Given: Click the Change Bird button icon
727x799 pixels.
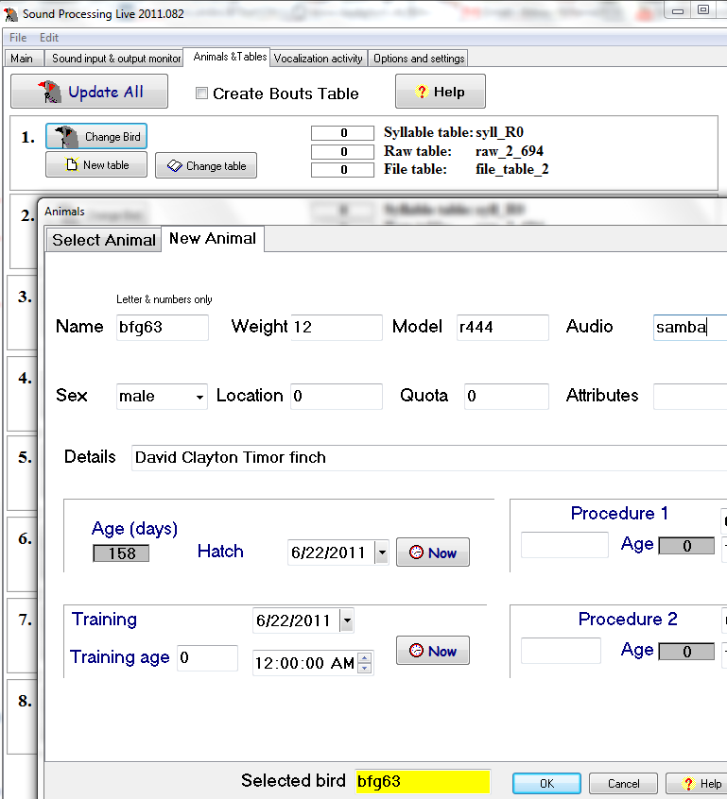Looking at the screenshot, I should tap(66, 137).
